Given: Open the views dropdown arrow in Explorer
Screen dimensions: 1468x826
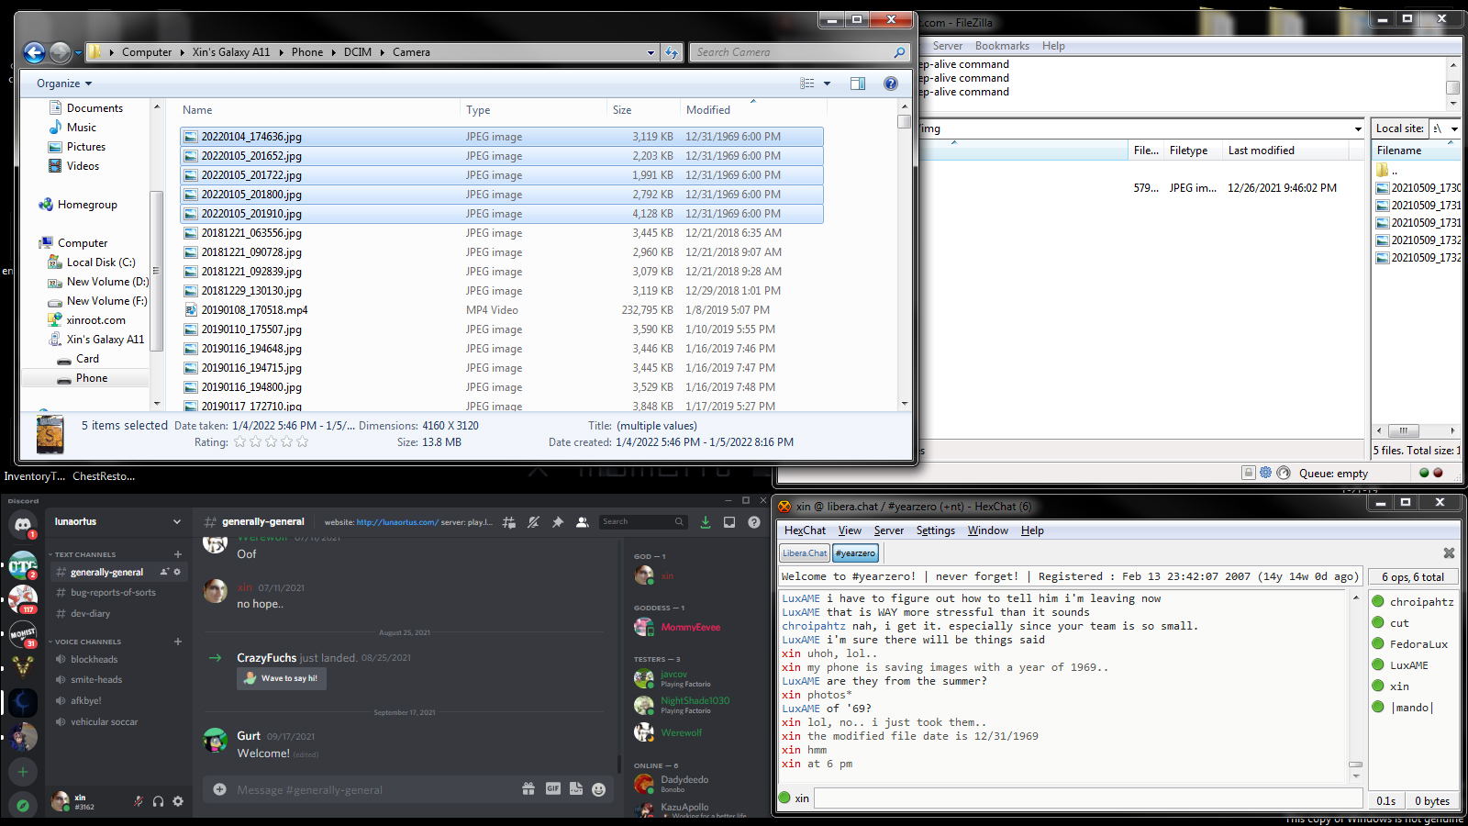Looking at the screenshot, I should 827,84.
